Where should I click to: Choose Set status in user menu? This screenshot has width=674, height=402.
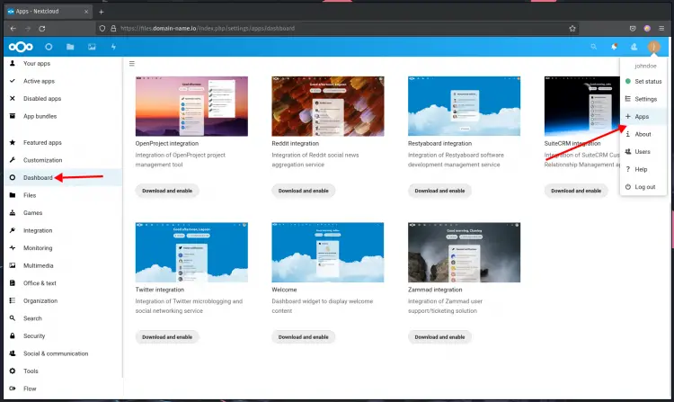tap(643, 81)
